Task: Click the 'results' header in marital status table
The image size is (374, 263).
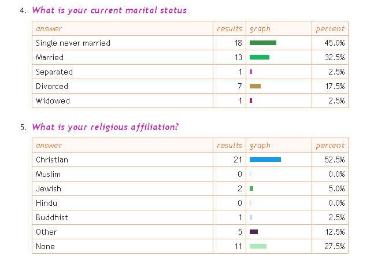Action: pos(229,29)
